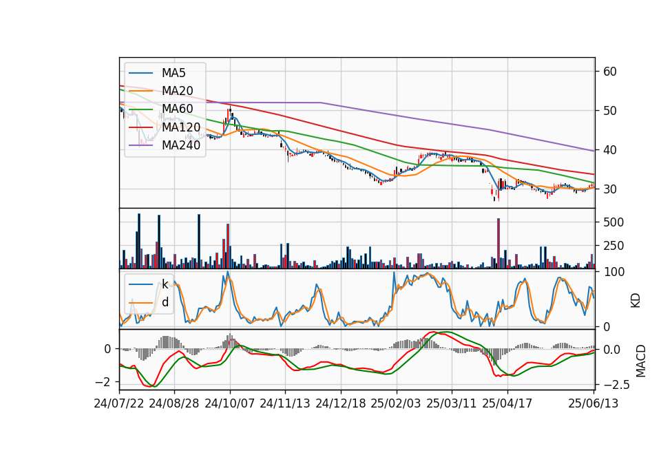661x475 pixels.
Task: Click the blue k legend line swatch
Action: click(x=140, y=284)
